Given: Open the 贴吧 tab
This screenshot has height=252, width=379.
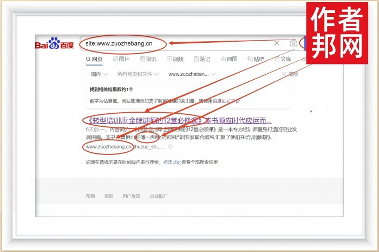Looking at the screenshot, I should click(255, 59).
